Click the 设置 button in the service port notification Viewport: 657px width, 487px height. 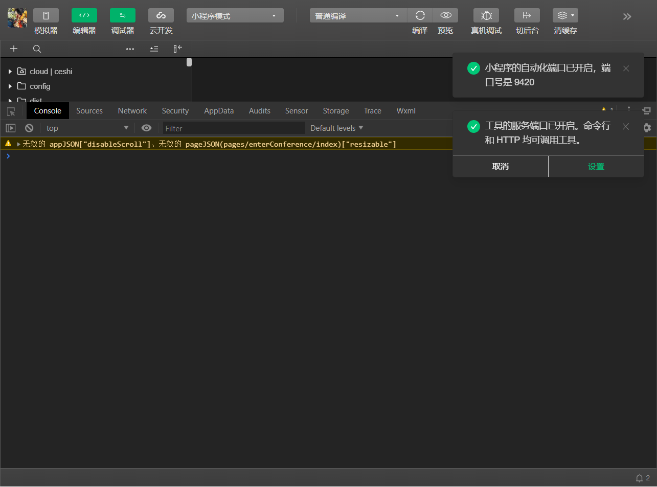pos(596,166)
